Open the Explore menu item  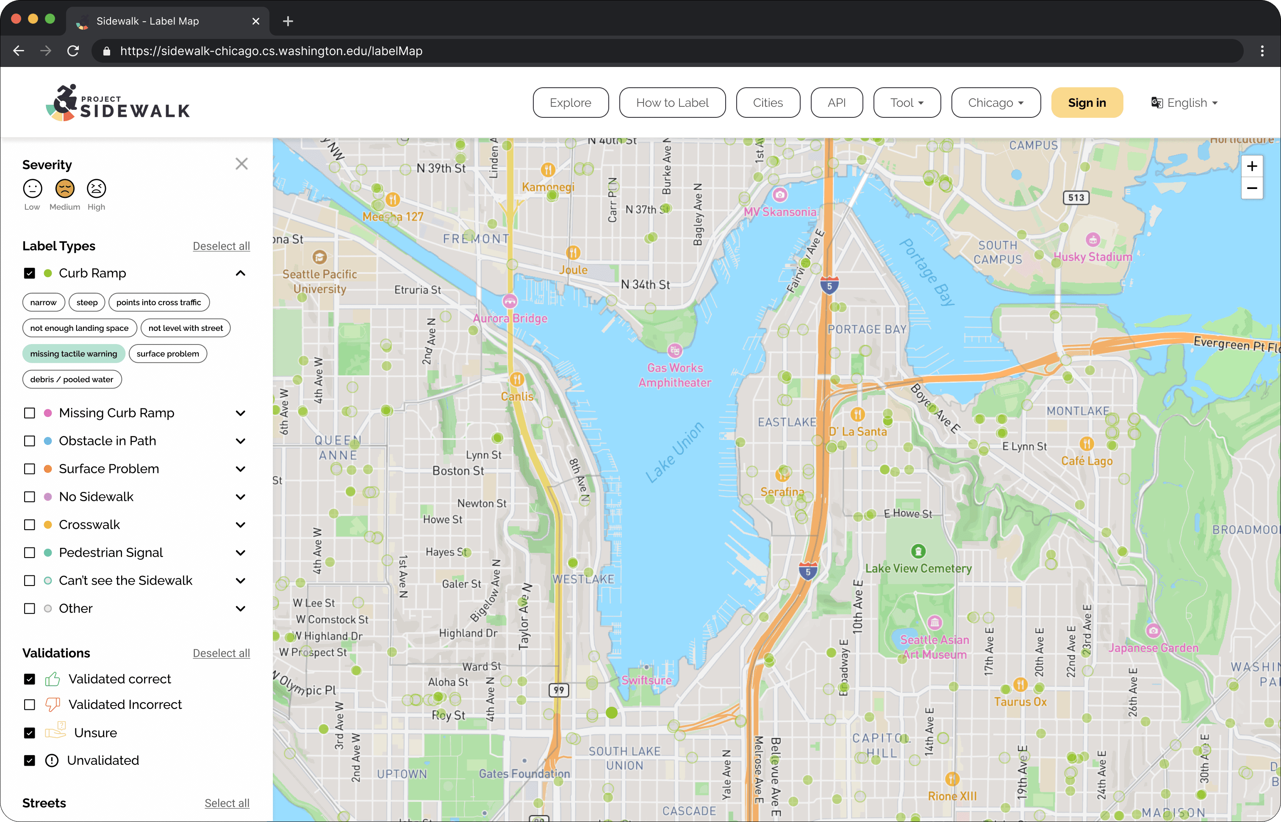pos(570,103)
